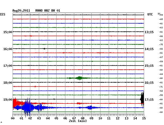Click the 'UTC' time zone header

pyautogui.click(x=150, y=14)
